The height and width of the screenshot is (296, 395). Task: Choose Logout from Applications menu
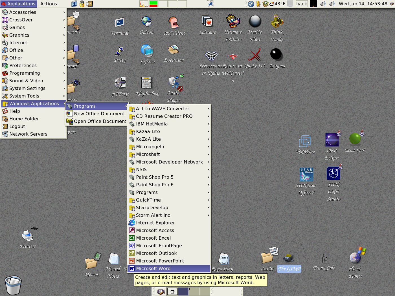pos(34,126)
